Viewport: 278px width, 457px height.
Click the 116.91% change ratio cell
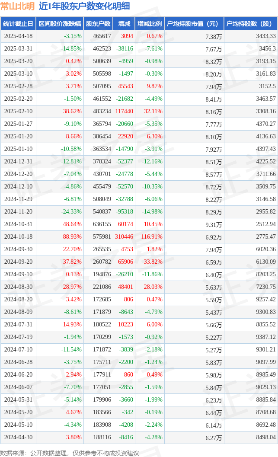point(152,236)
